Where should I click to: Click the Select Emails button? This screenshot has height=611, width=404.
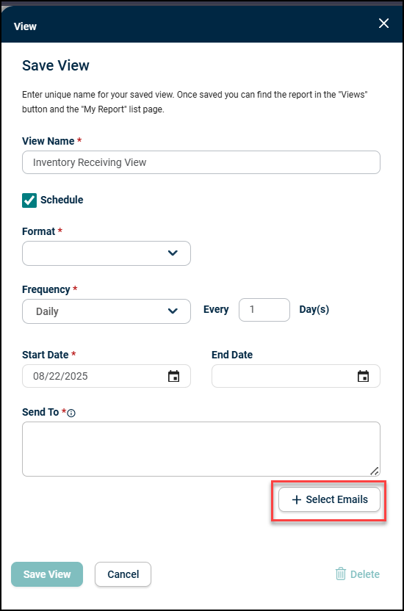(x=329, y=499)
